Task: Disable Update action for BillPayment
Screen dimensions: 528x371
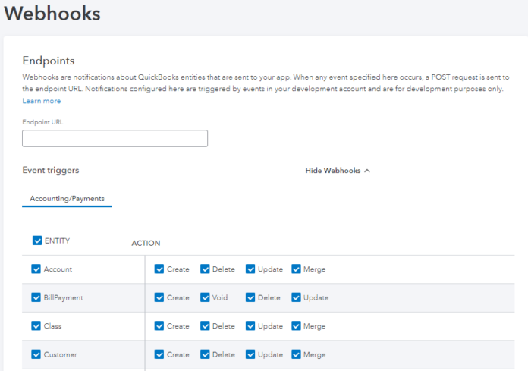Action: [296, 297]
